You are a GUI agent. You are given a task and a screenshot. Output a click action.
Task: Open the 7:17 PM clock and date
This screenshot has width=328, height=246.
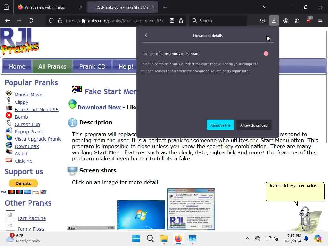coord(292,238)
